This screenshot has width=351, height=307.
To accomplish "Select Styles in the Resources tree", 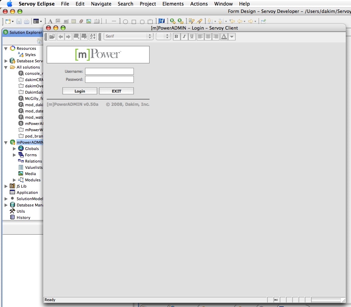I will click(30, 55).
